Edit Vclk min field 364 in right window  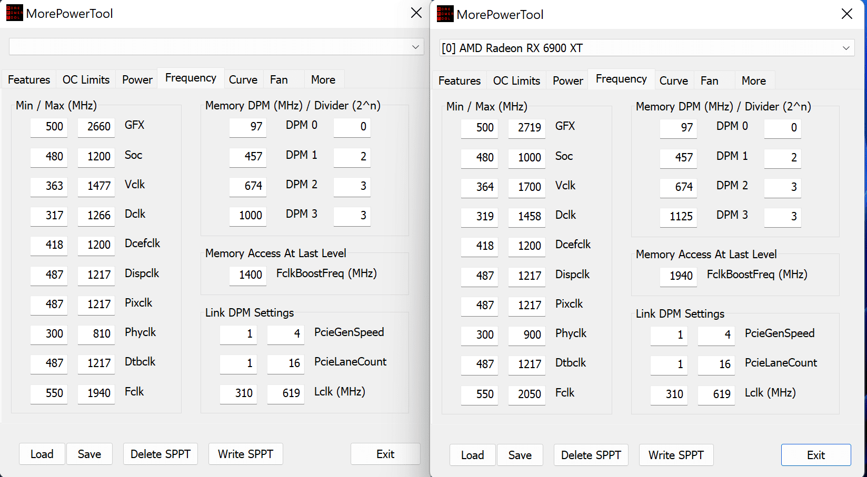pos(480,187)
